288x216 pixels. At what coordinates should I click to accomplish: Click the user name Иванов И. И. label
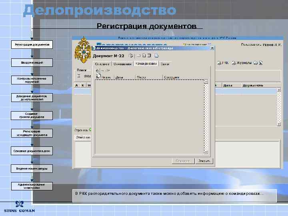pos(272,45)
